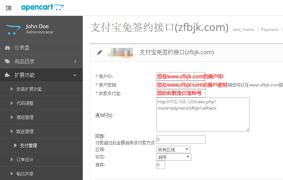Image resolution: width=283 pixels, height=180 pixels.
Task: Click inside the 通知网址 textarea
Action: click(x=203, y=114)
